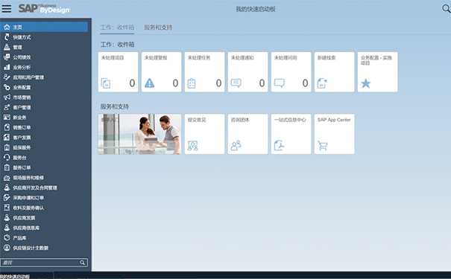Select the 工作：收件箱 tab
The image size is (451, 279).
[x=117, y=28]
